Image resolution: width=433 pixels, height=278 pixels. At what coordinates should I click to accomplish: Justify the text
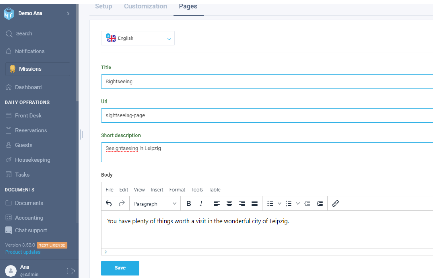[x=254, y=204]
